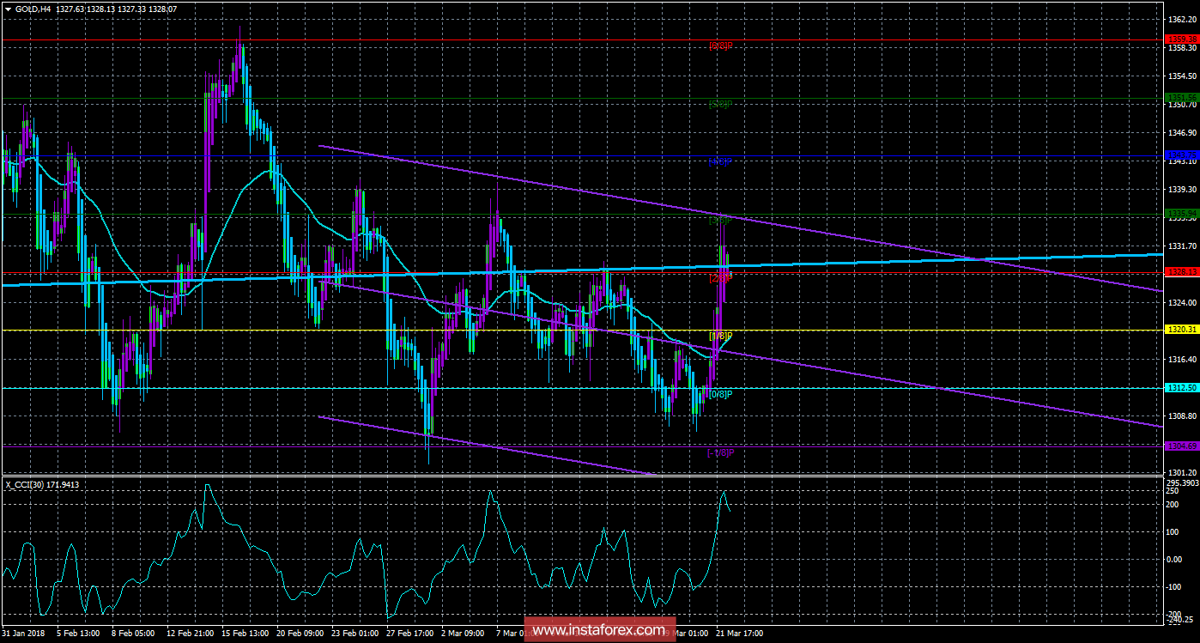Select the yellow [1/8]P Murray level label

pyautogui.click(x=720, y=336)
